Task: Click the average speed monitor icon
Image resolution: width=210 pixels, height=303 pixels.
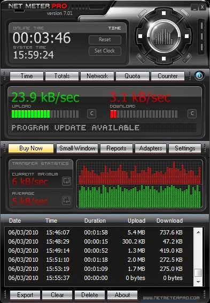Action: coord(67,200)
